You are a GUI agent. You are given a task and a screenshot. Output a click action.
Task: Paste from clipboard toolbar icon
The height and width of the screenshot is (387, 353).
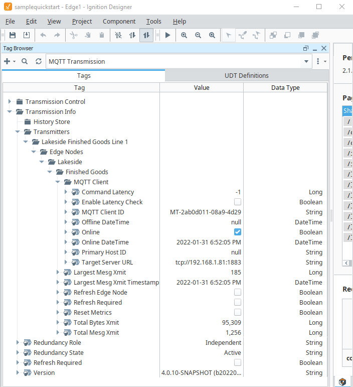(102, 35)
